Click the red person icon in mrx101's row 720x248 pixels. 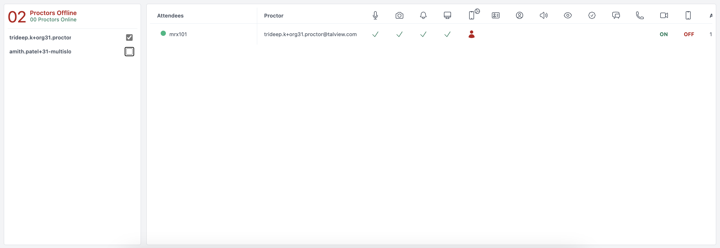point(472,34)
